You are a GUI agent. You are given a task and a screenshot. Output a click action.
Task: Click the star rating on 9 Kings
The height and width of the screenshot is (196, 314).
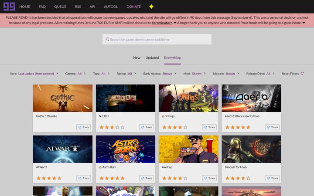[175, 127]
